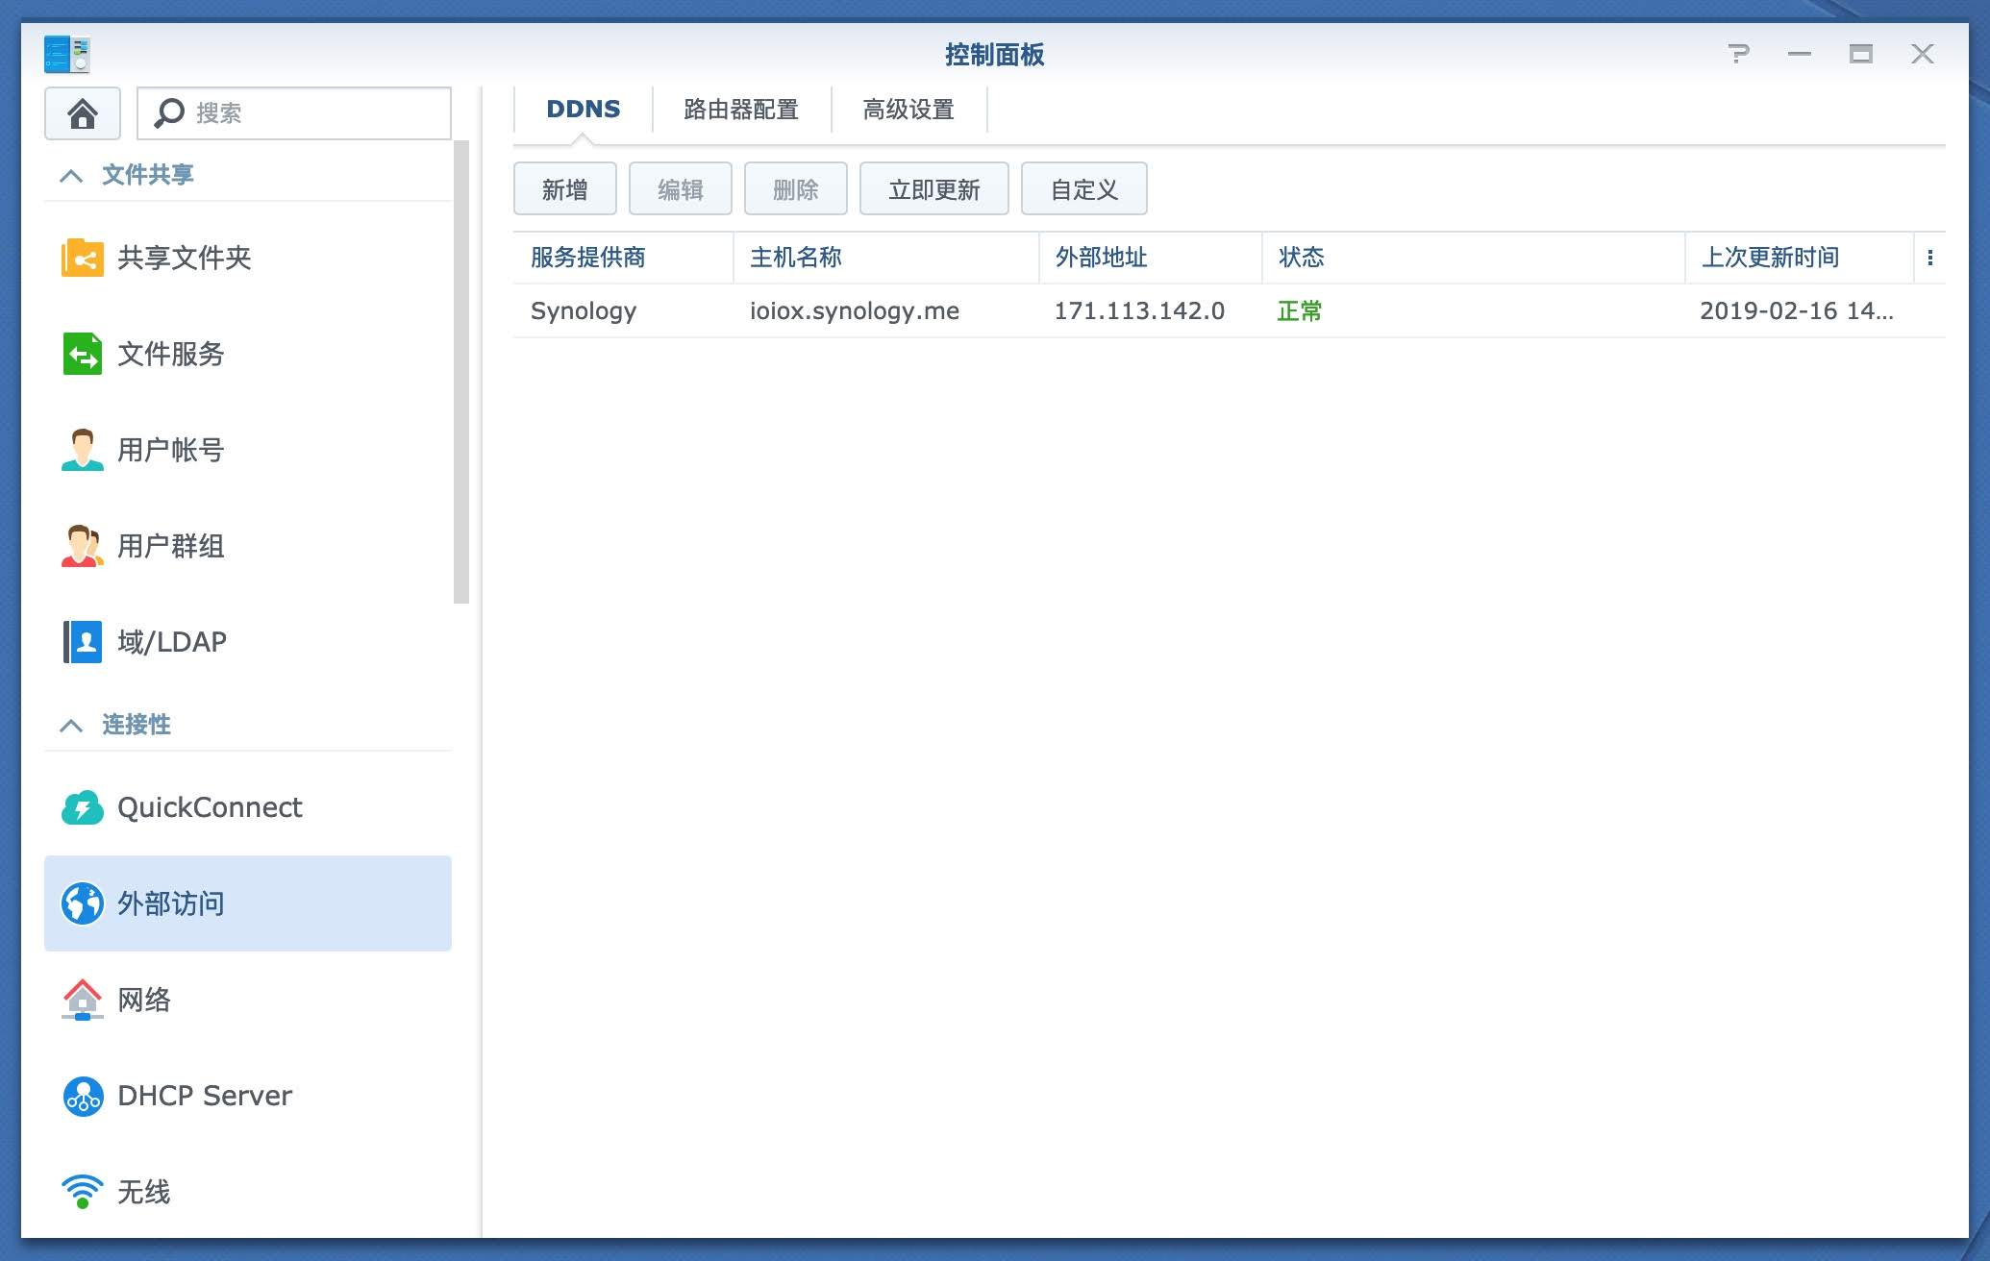Click the 新增 button
The height and width of the screenshot is (1261, 1990).
(x=564, y=189)
